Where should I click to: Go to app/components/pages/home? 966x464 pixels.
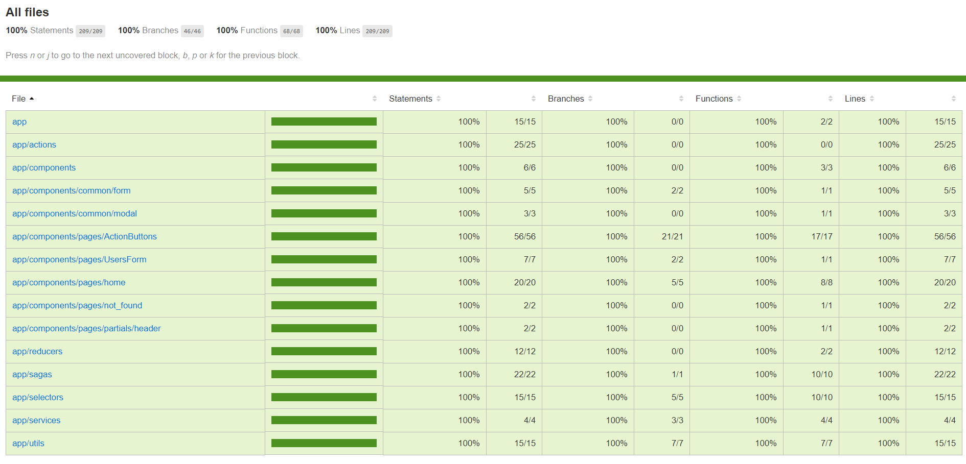click(x=69, y=283)
